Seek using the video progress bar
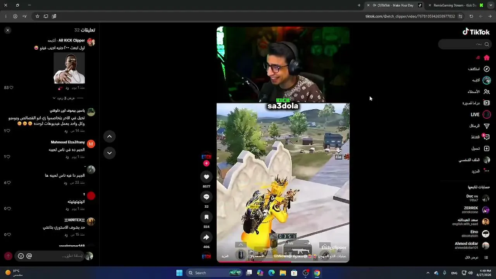This screenshot has height=279, width=496. click(283, 262)
